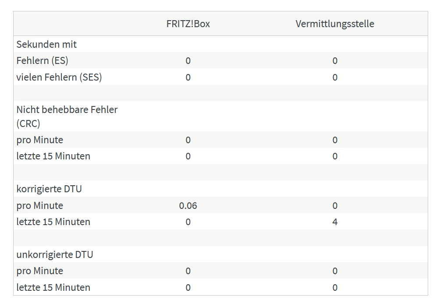Click the FRITZ!Box column header
The image size is (440, 300).
[x=188, y=24]
